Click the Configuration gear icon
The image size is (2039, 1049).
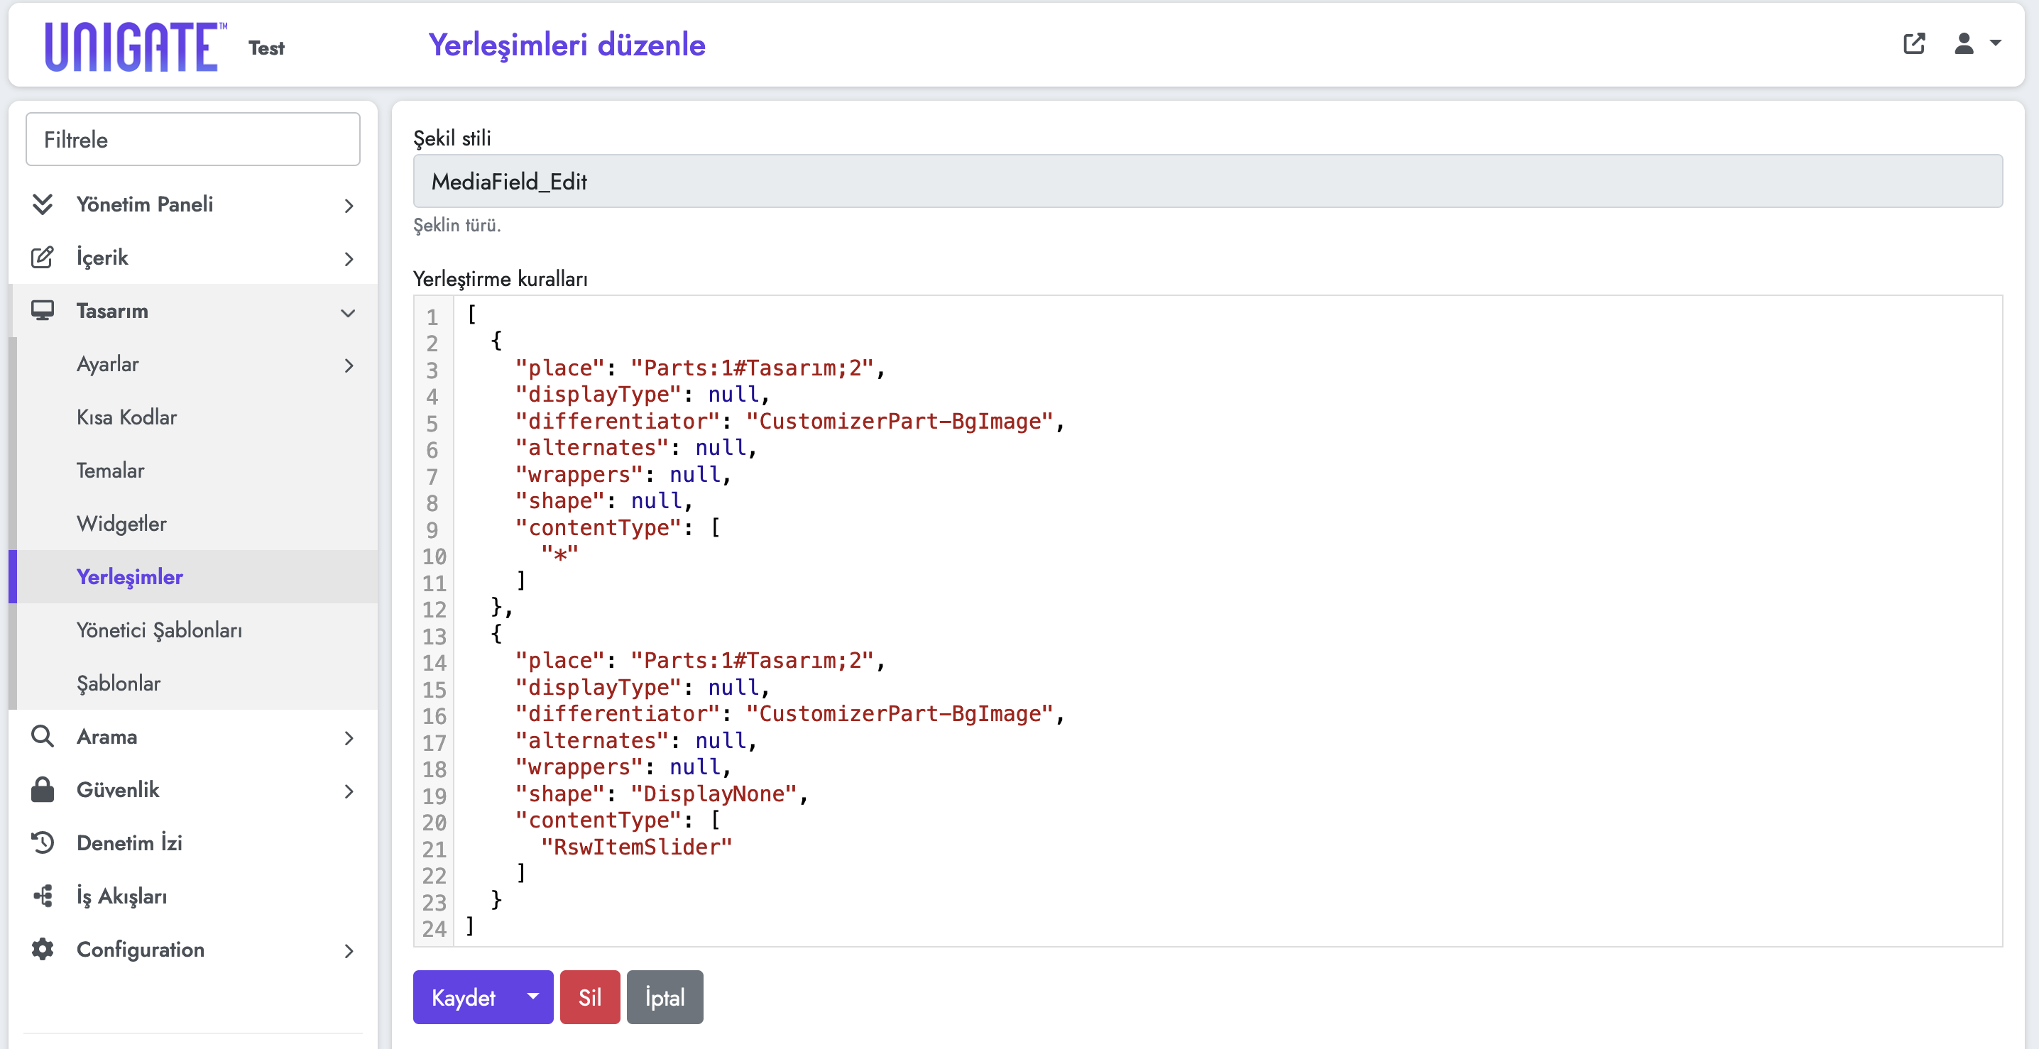click(x=42, y=950)
